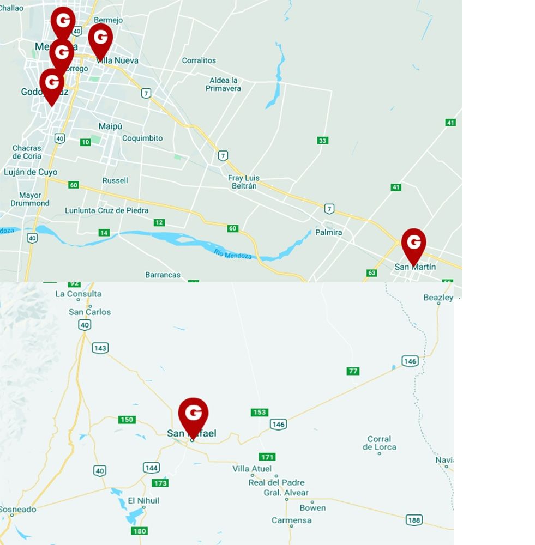Click the Luján de Cuyo label
535x545 pixels.
point(31,172)
